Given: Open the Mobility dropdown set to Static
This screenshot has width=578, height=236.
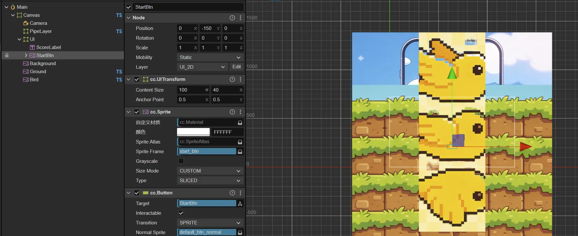Looking at the screenshot, I should tap(210, 57).
